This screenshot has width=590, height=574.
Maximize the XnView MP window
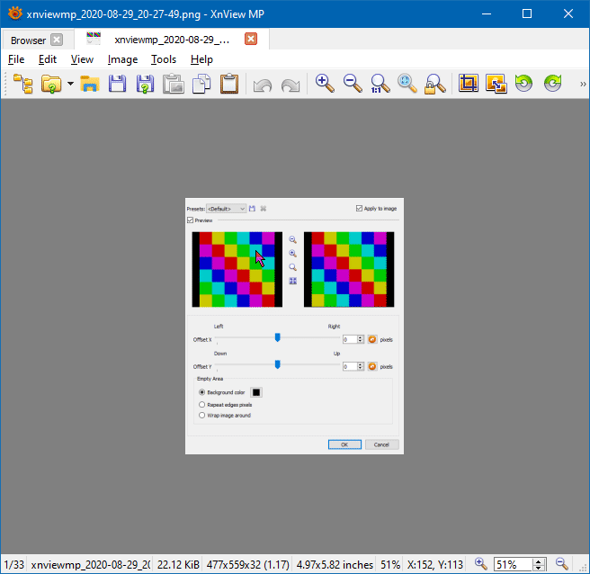(x=527, y=13)
